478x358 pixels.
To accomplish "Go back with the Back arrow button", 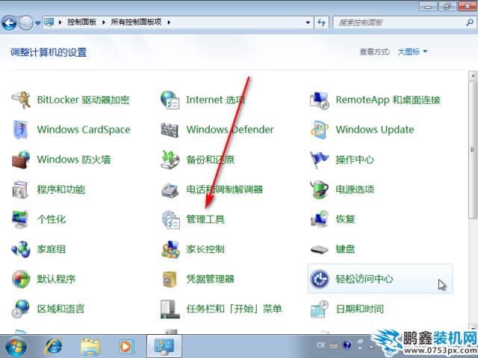I will [x=9, y=22].
